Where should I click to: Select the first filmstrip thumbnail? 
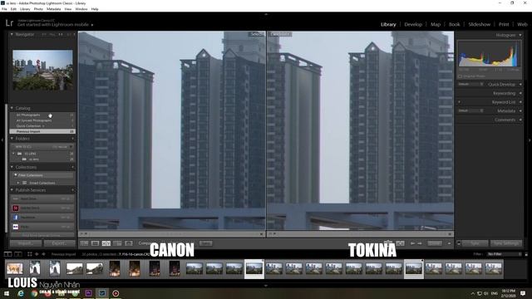[15, 268]
